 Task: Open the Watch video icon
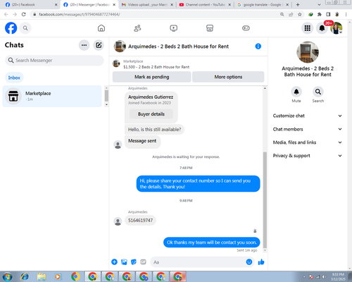pyautogui.click(x=174, y=28)
